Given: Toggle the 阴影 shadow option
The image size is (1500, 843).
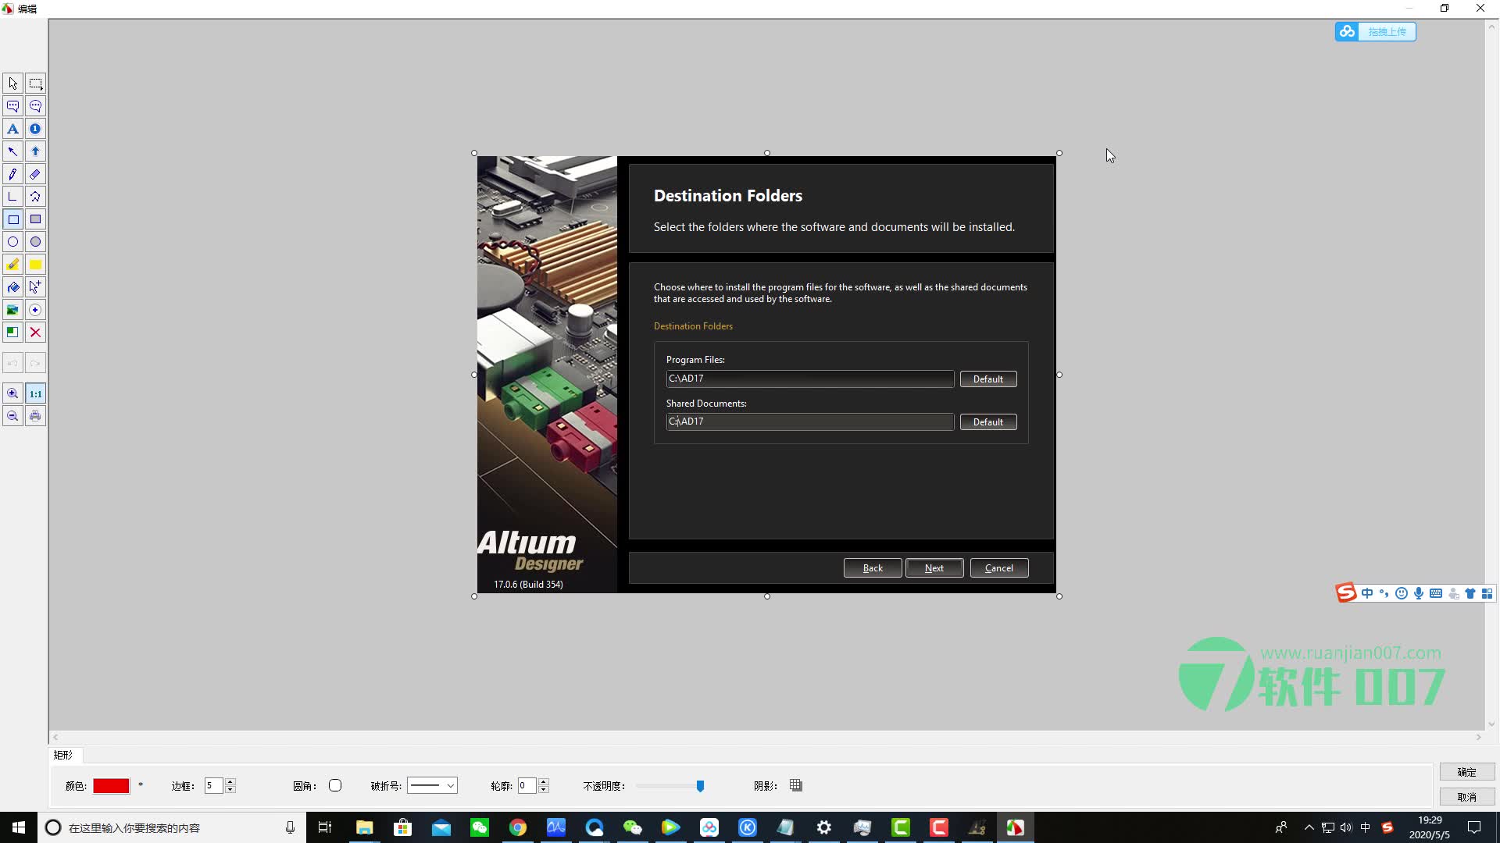Looking at the screenshot, I should (795, 785).
